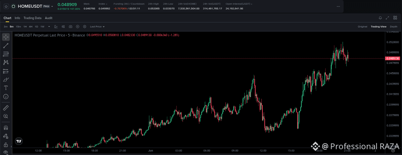Click the Mark price value 0.048768
Viewport: 402px width, 155px height.
[89, 9]
